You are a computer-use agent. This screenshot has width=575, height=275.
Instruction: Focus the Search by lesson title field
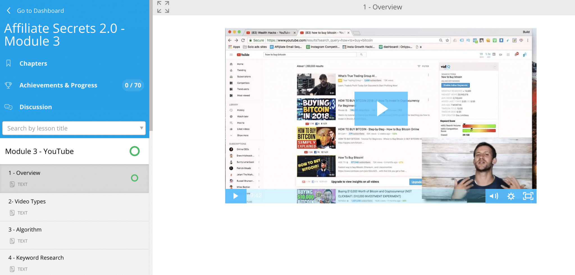pos(74,128)
